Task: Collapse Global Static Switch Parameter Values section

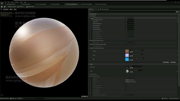Action: [89, 44]
